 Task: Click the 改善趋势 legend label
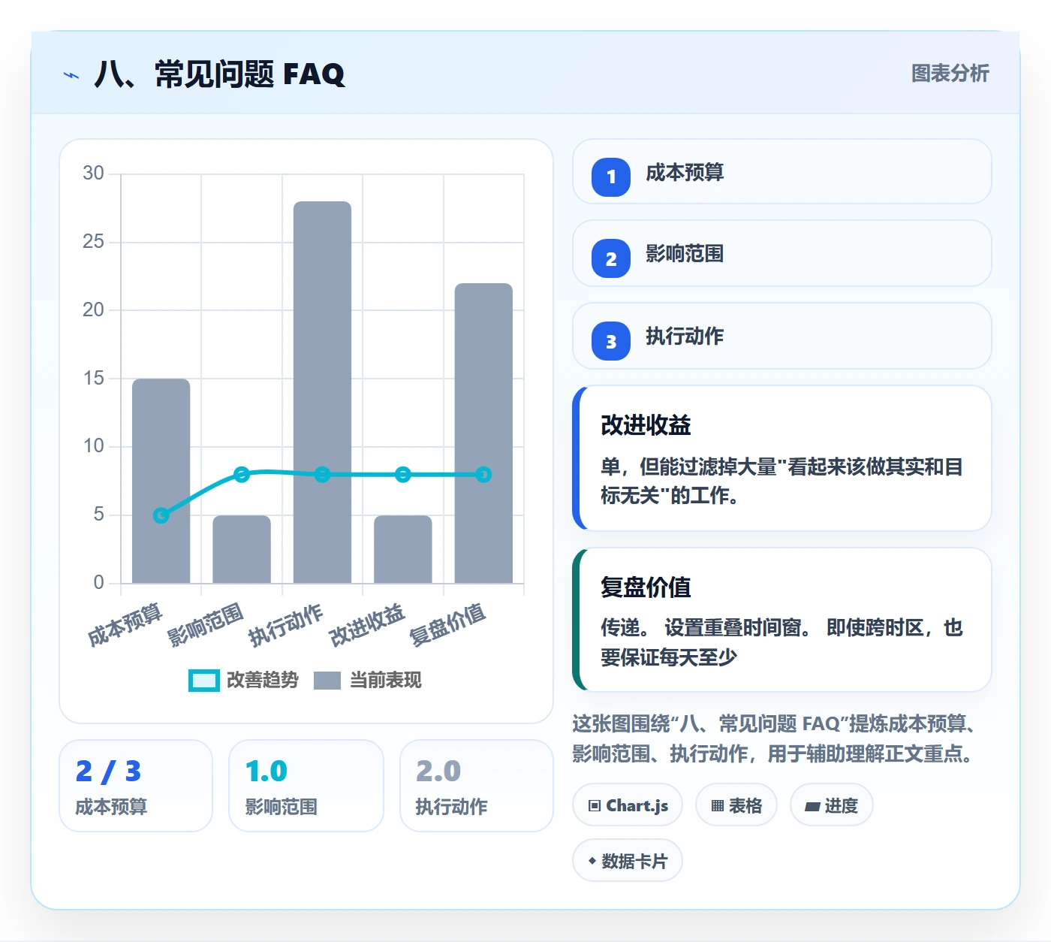[263, 681]
